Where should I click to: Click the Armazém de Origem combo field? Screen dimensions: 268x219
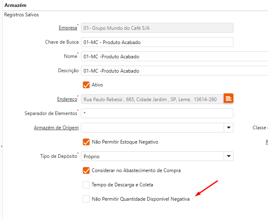tap(152, 128)
